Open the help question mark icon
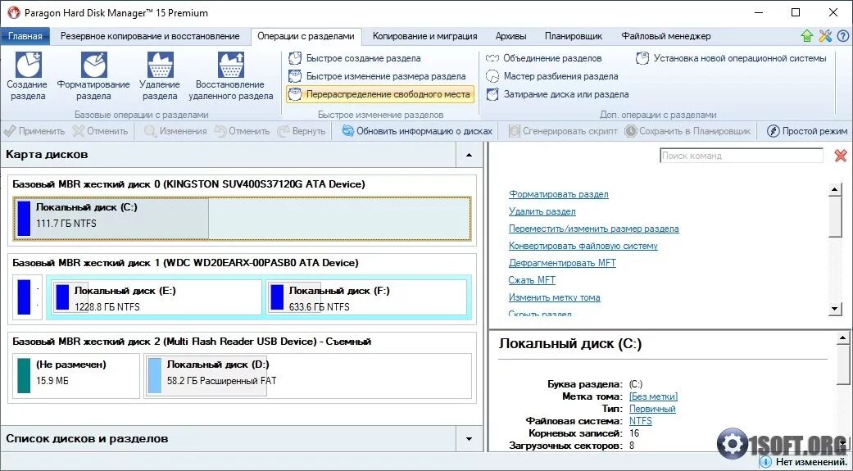The height and width of the screenshot is (471, 853). coord(842,36)
